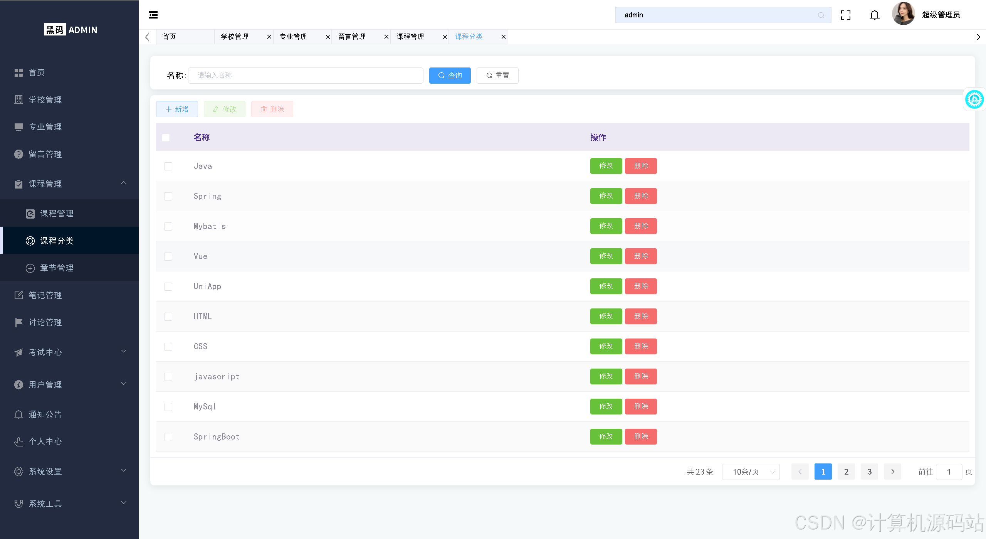Toggle the hamburger sidebar collapse icon
The height and width of the screenshot is (539, 986).
(153, 15)
